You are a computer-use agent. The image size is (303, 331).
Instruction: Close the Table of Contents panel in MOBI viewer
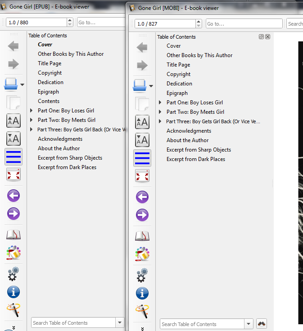click(267, 37)
